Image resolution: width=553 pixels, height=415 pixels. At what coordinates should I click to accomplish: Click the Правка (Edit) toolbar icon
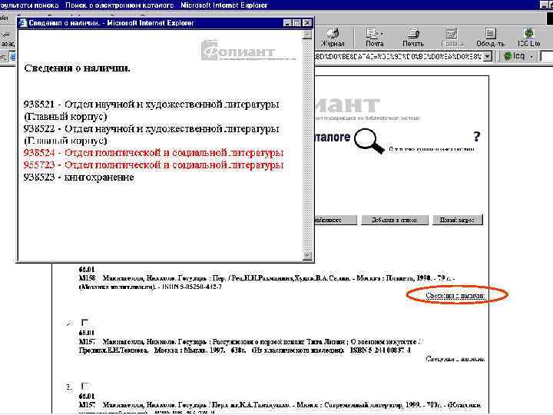pyautogui.click(x=452, y=38)
